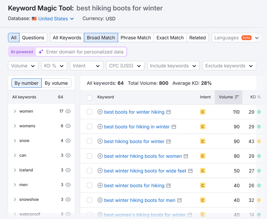Click SERP icon next to 'best hiking boots for winter'

pyautogui.click(x=168, y=141)
